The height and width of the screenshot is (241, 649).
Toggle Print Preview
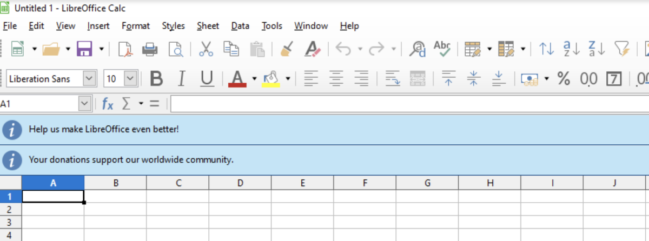(176, 50)
